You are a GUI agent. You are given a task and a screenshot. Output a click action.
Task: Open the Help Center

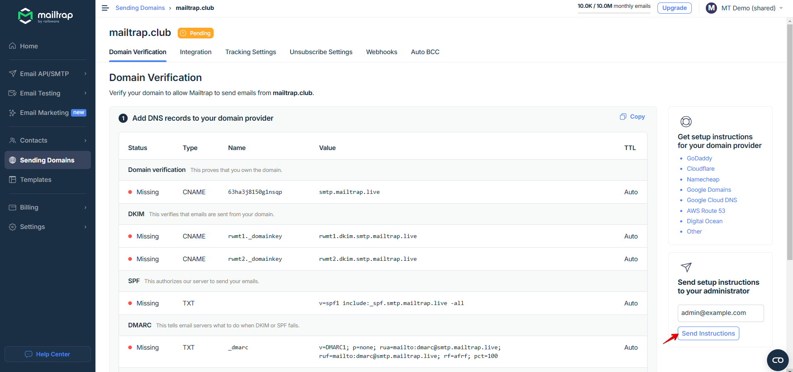(48, 354)
